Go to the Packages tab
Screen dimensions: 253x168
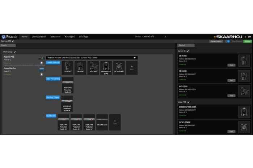click(x=70, y=37)
